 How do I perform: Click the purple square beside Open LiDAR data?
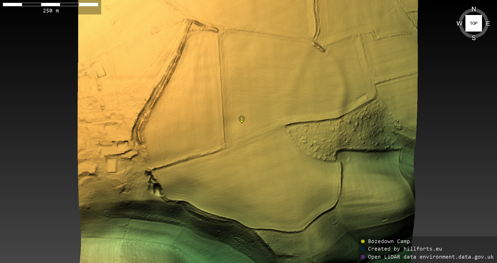click(x=363, y=257)
